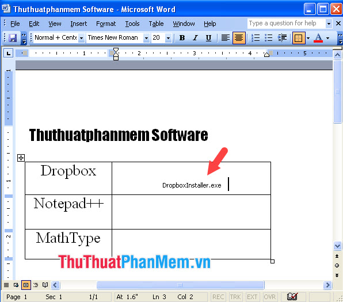Click the Select Browse Object circle button
Image resolution: width=343 pixels, height=302 pixels.
pyautogui.click(x=337, y=266)
